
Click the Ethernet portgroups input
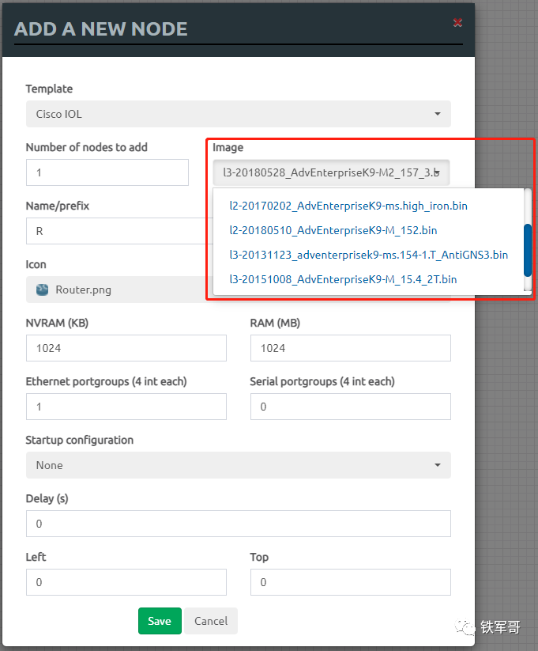(x=126, y=407)
